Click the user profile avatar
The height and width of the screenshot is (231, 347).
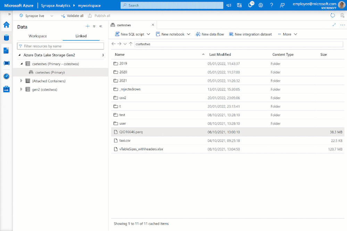click(x=341, y=5)
